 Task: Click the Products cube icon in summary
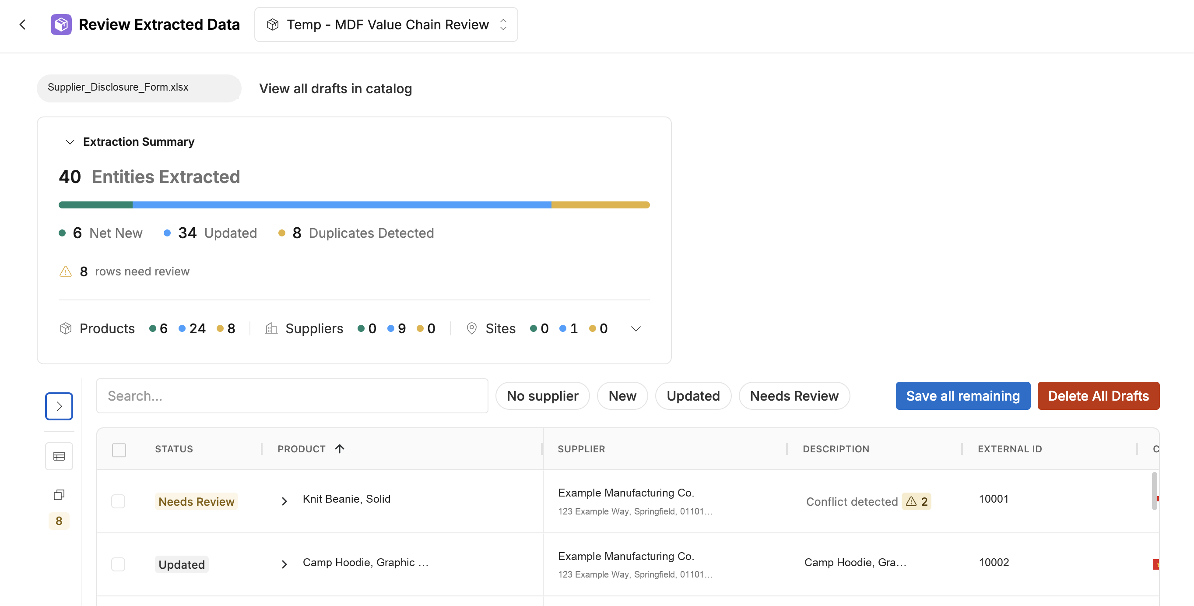[x=65, y=328]
